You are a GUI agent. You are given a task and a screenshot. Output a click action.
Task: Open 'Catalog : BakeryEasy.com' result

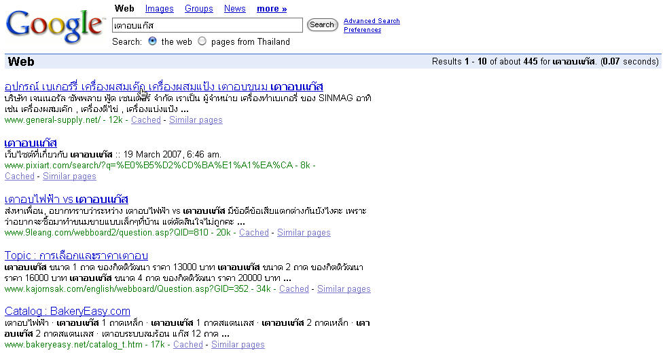point(67,311)
